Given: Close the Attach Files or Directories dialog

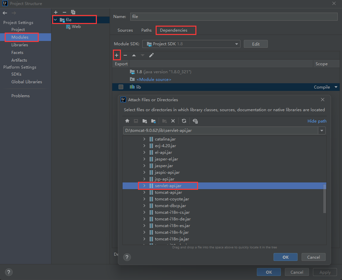Looking at the screenshot, I should [x=323, y=100].
